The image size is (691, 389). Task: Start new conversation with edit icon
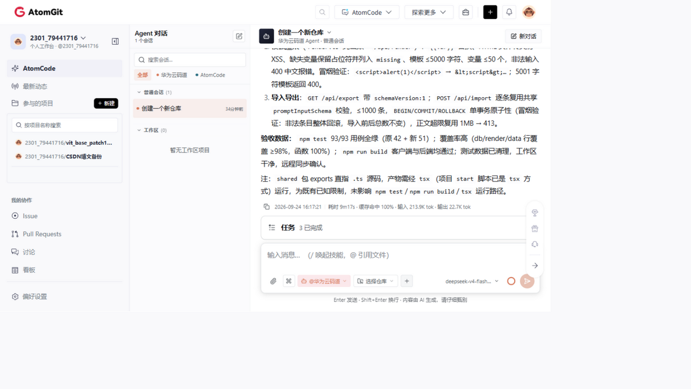pyautogui.click(x=239, y=36)
